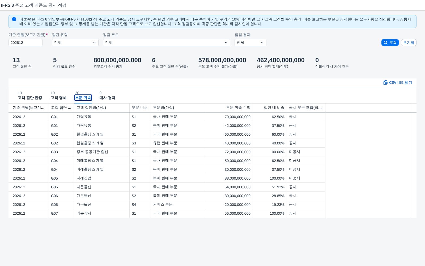Open the 고객 명세 tab
The width and height of the screenshot is (425, 266).
click(x=58, y=98)
